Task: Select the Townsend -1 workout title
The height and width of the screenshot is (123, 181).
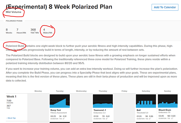Action: click(100, 110)
